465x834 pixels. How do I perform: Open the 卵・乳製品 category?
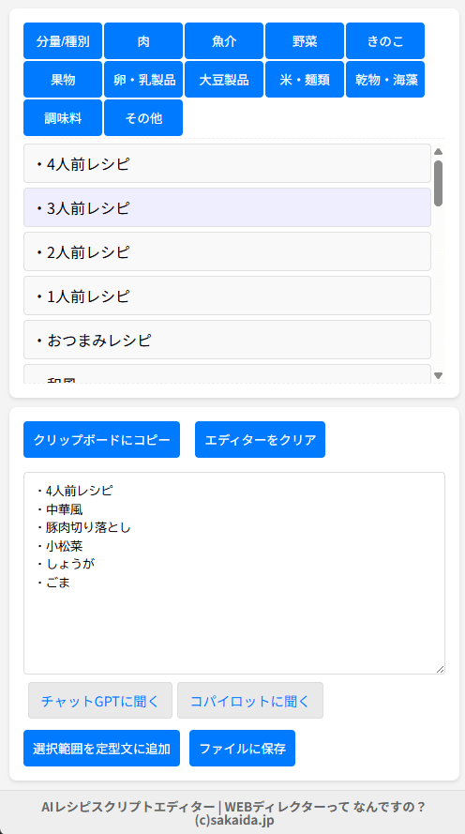(x=143, y=80)
